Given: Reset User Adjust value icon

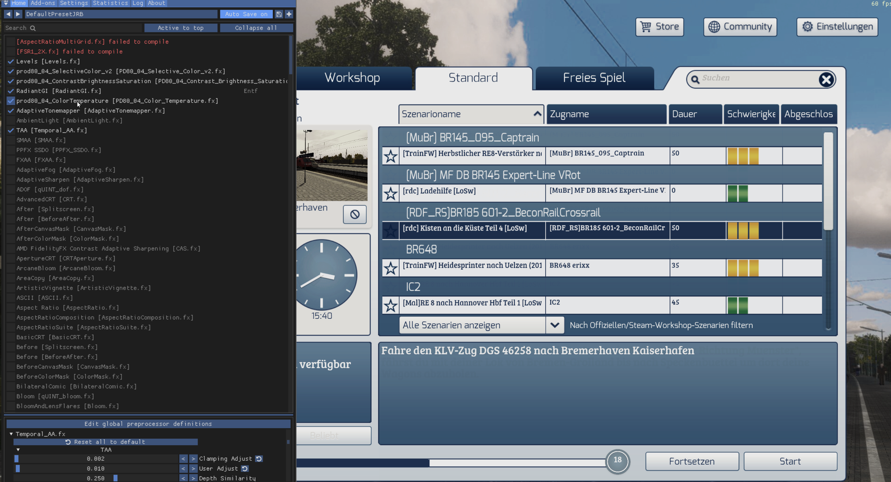Looking at the screenshot, I should [x=245, y=469].
